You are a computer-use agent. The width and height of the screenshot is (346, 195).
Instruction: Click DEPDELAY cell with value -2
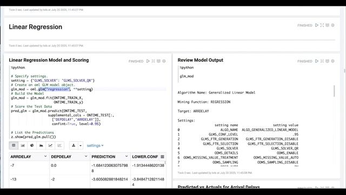pyautogui.click(x=70, y=182)
